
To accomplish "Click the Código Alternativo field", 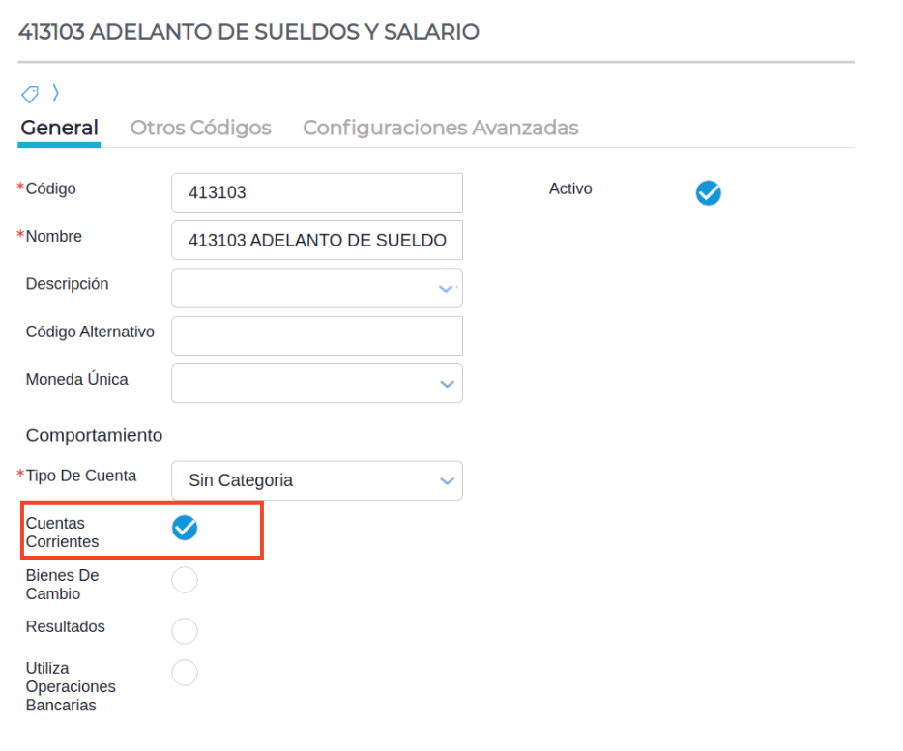I will (x=316, y=335).
